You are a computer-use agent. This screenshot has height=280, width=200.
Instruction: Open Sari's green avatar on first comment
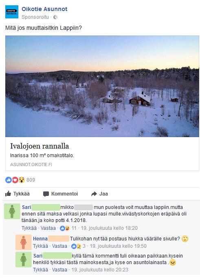pos(12,211)
